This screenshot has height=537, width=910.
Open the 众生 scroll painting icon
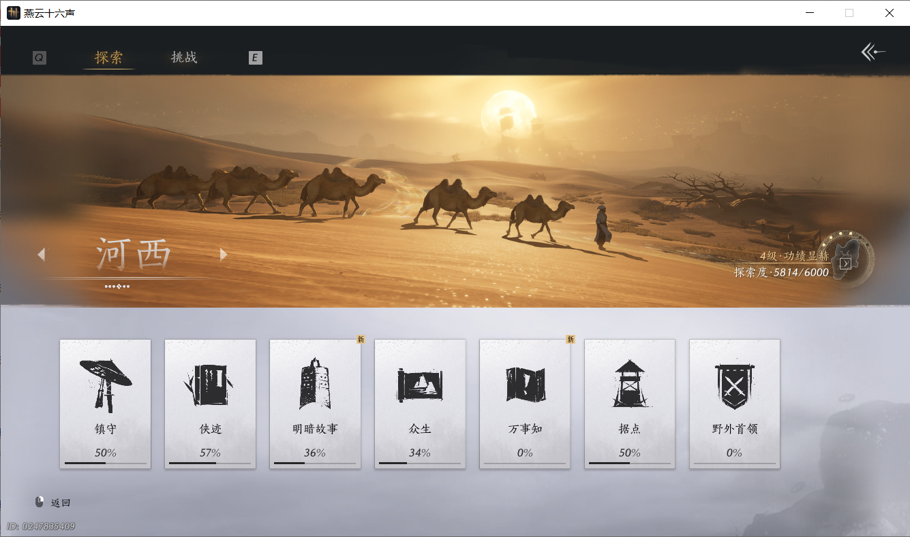pyautogui.click(x=420, y=385)
